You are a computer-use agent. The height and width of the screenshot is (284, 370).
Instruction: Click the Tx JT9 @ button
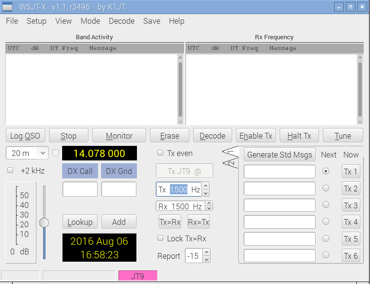point(185,171)
